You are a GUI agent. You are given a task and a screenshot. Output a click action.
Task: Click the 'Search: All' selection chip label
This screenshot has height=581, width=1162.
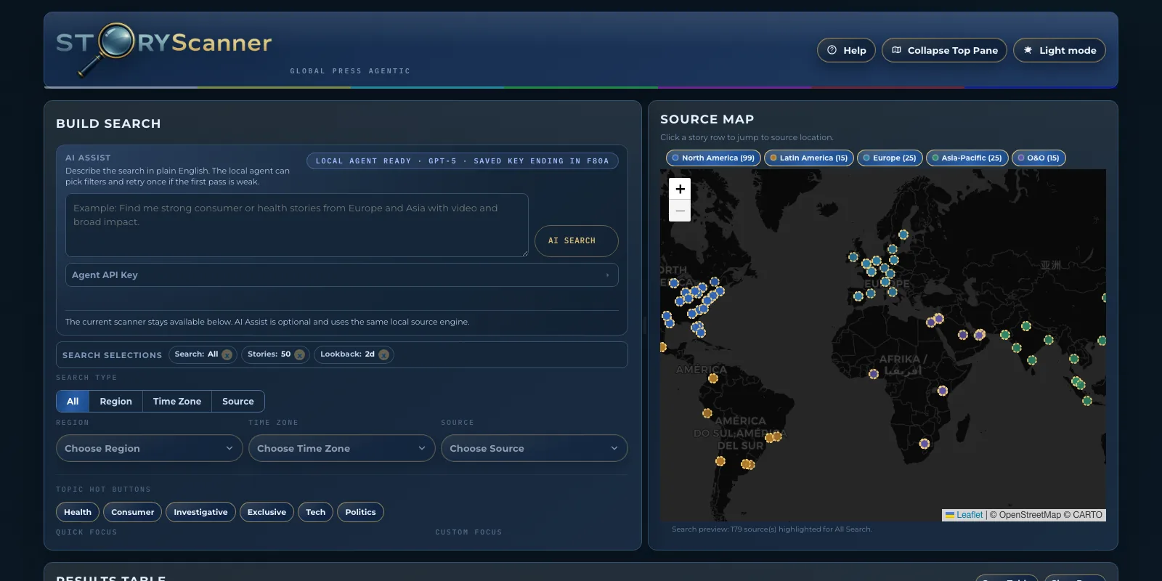coord(196,354)
